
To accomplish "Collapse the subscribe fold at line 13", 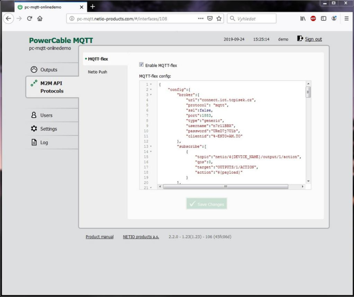I will pos(151,146).
